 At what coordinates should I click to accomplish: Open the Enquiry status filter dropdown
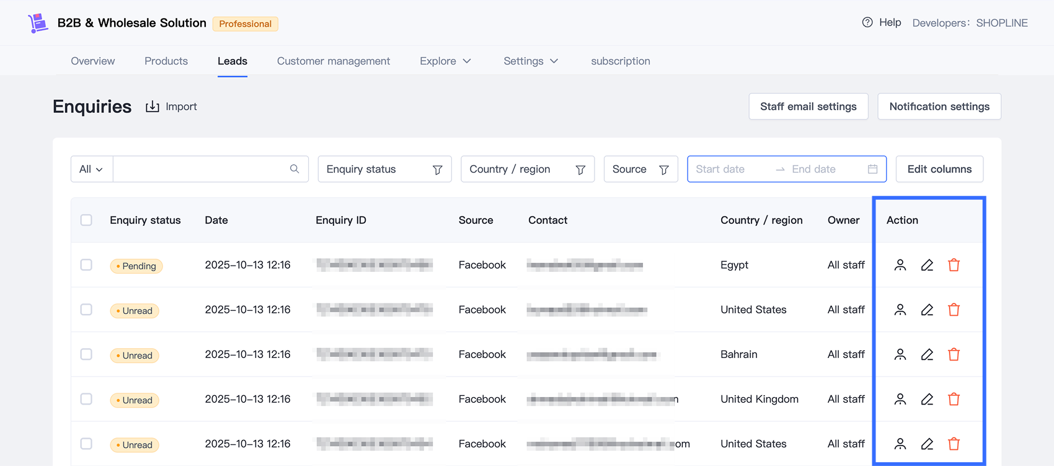click(x=384, y=169)
